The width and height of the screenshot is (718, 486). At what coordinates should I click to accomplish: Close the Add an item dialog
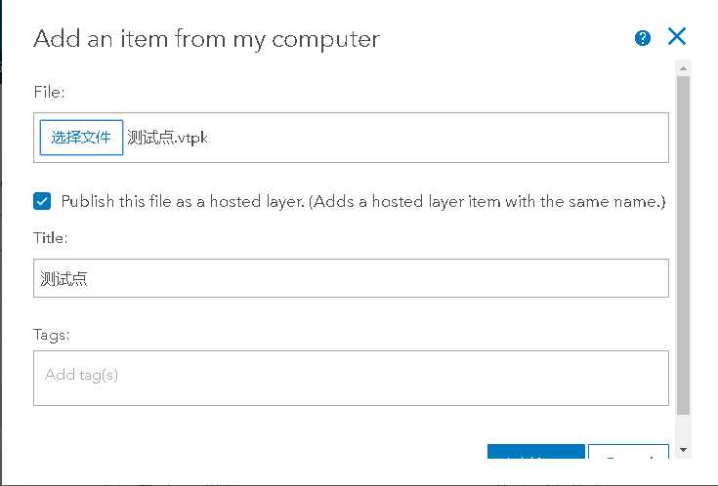pyautogui.click(x=677, y=37)
